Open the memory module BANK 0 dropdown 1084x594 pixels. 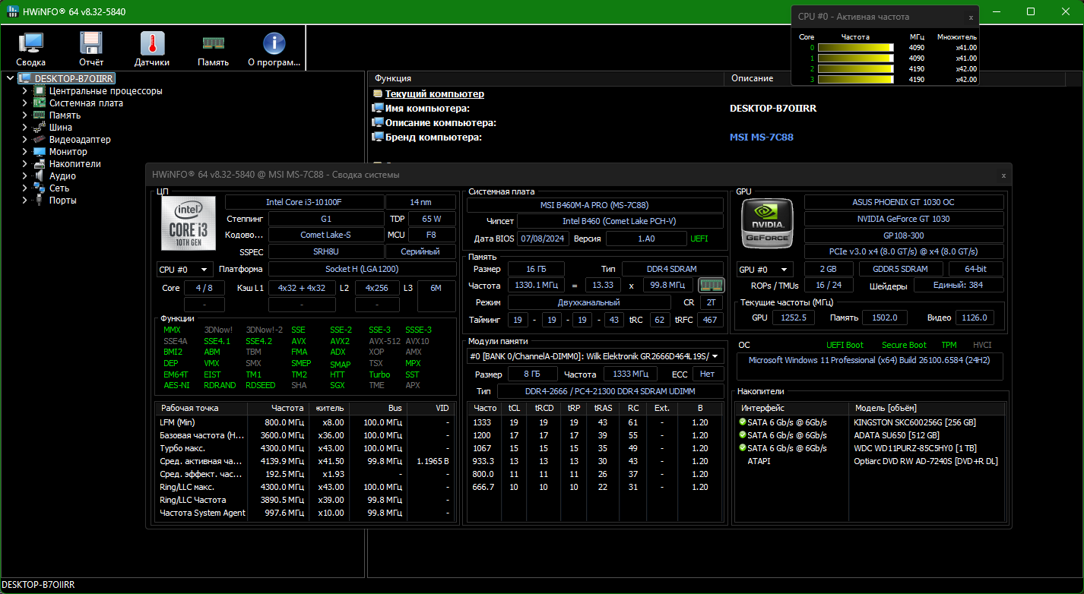tap(595, 356)
